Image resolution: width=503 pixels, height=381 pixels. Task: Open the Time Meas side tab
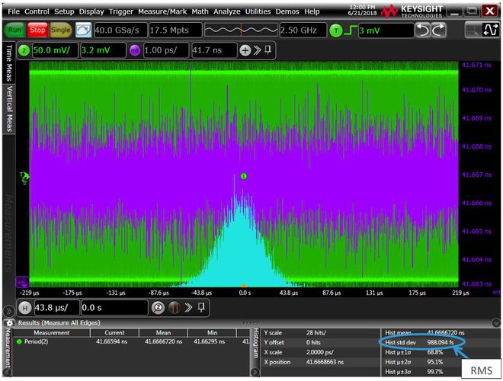(9, 62)
